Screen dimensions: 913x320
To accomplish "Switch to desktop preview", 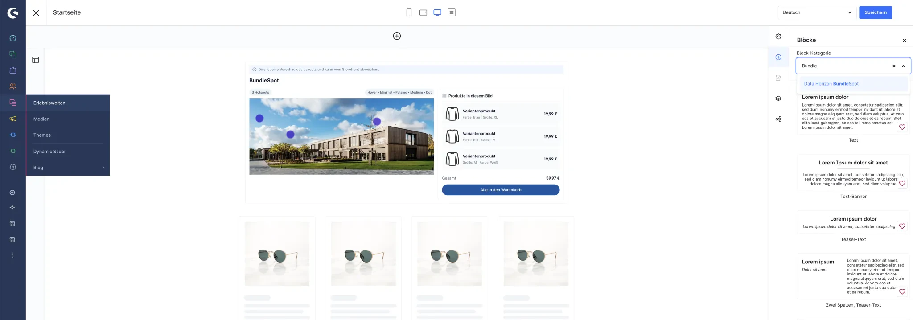I will point(437,12).
